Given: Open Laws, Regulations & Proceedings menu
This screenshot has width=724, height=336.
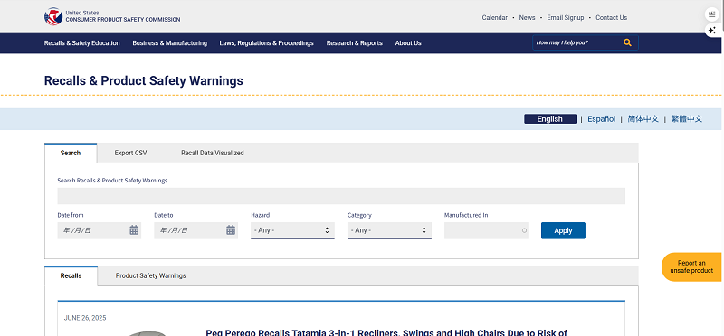Looking at the screenshot, I should point(266,42).
